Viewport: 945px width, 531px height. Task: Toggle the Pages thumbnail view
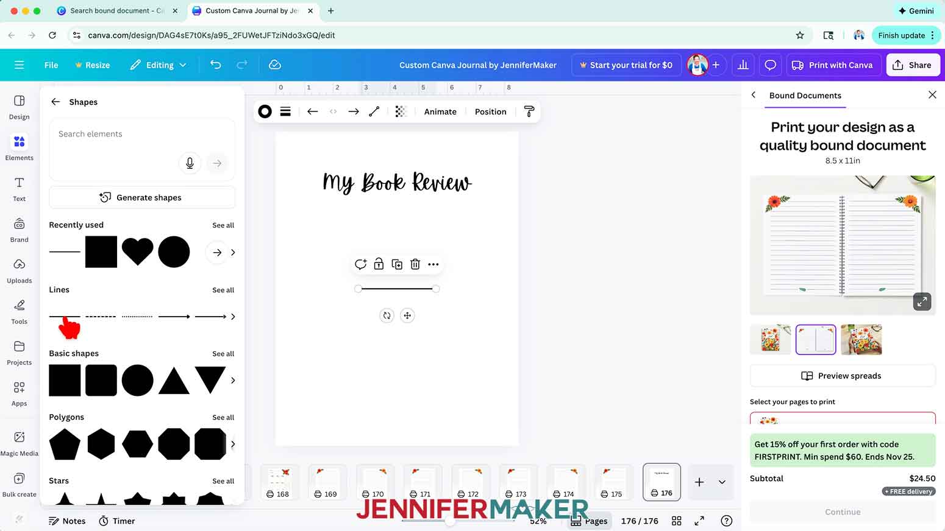pos(590,521)
